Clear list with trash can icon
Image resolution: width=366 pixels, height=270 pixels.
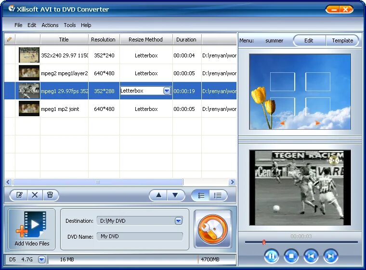tap(50, 195)
